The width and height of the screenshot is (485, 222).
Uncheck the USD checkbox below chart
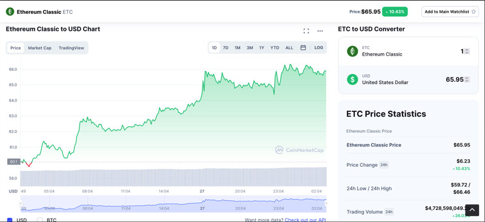click(10, 220)
